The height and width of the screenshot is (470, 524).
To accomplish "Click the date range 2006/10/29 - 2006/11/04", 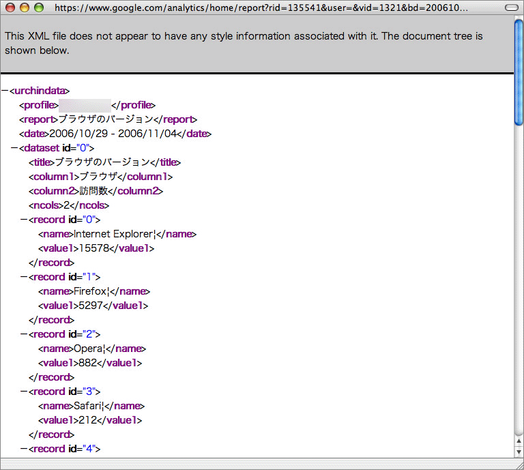I will pyautogui.click(x=113, y=134).
